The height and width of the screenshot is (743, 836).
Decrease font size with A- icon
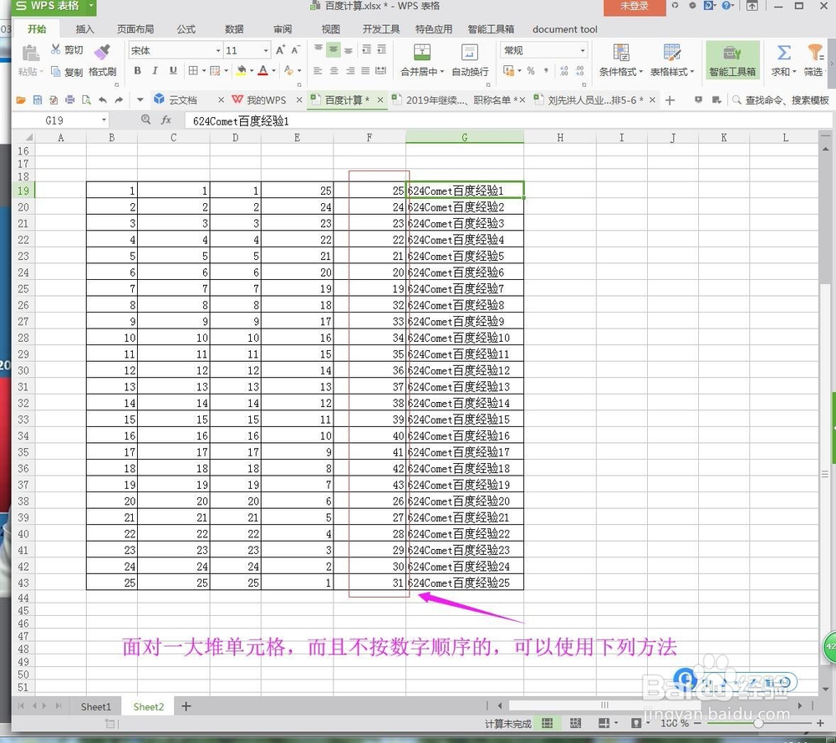coord(295,50)
